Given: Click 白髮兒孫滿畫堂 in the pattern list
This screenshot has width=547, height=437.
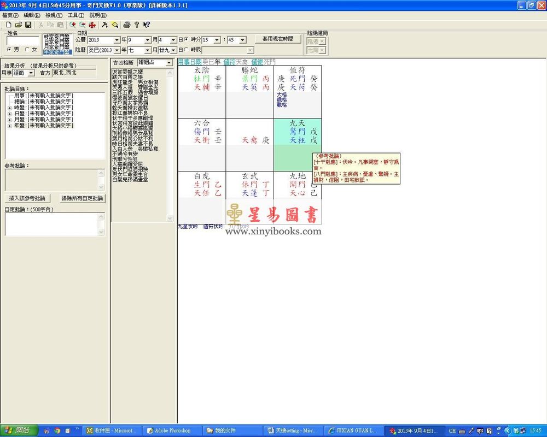Looking at the screenshot, I should (x=130, y=180).
